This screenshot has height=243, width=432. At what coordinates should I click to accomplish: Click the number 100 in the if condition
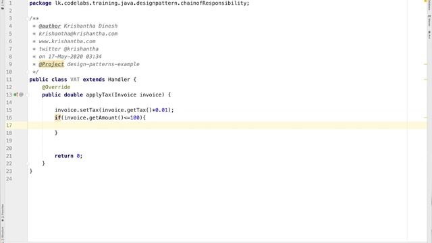pos(135,117)
